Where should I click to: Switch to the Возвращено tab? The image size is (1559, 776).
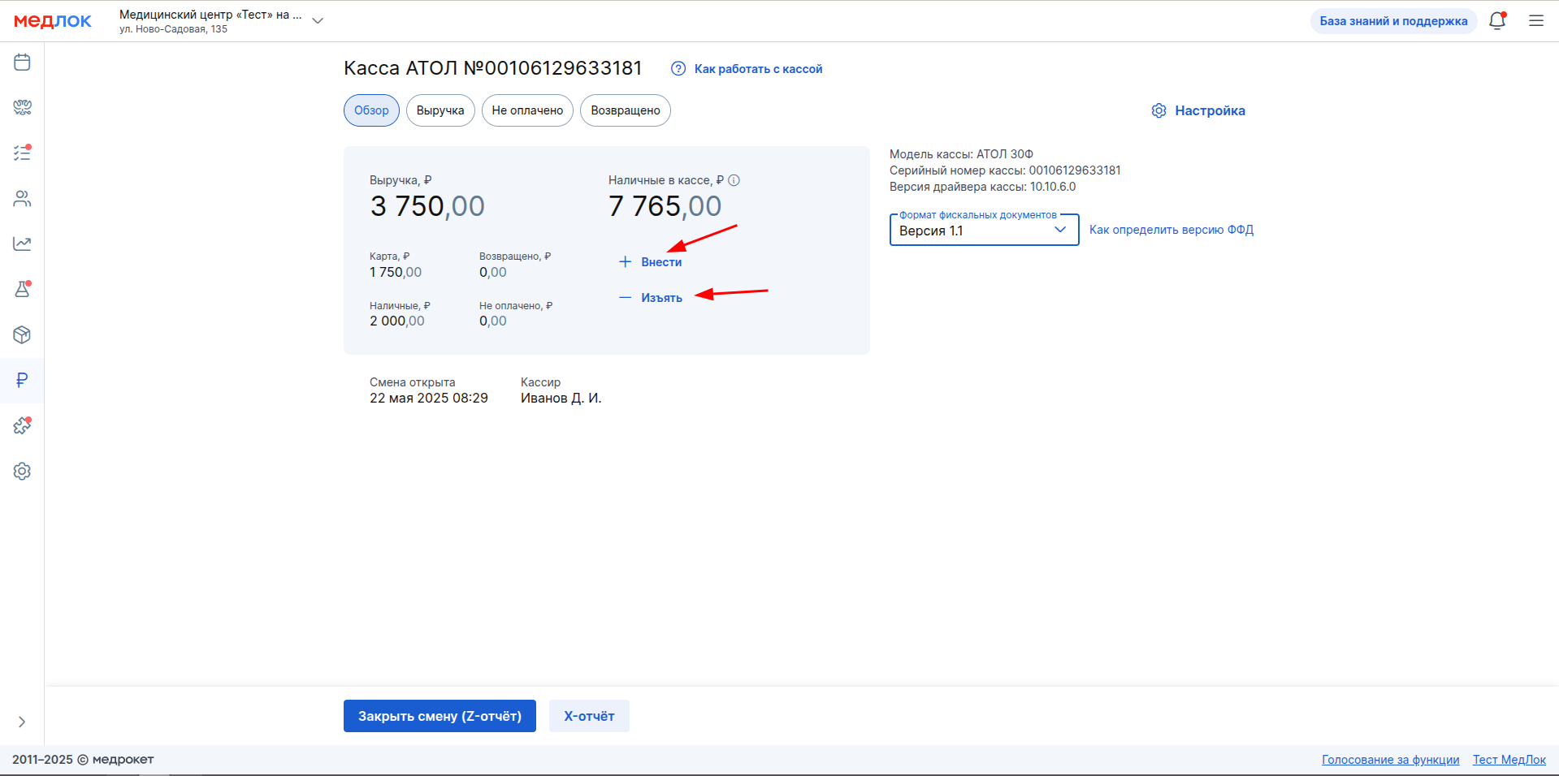point(626,110)
